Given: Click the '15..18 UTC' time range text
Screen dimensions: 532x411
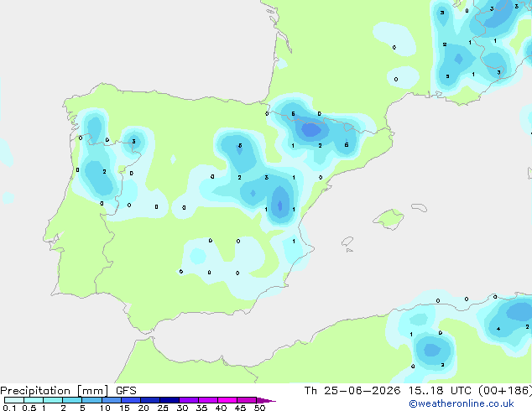Looking at the screenshot, I should (440, 391).
